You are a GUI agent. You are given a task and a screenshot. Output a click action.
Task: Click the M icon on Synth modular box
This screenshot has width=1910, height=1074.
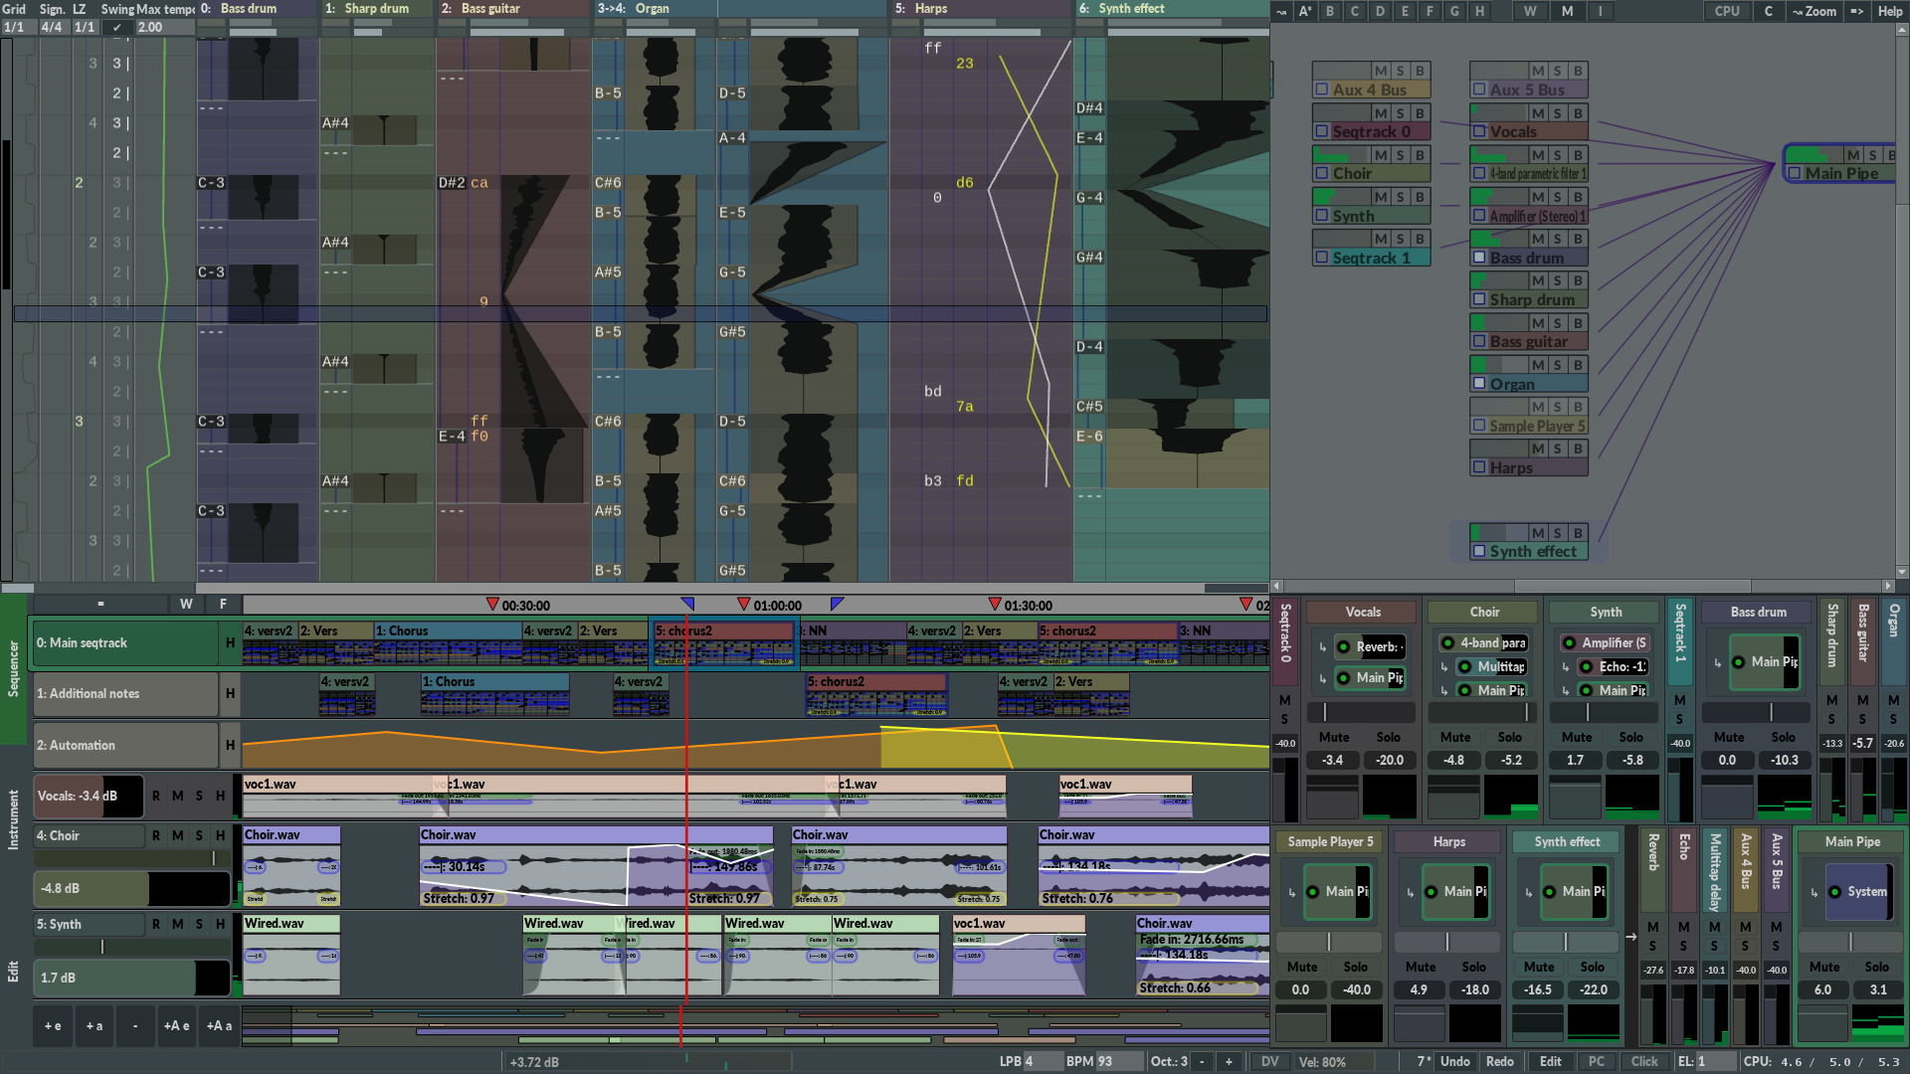tap(1380, 197)
